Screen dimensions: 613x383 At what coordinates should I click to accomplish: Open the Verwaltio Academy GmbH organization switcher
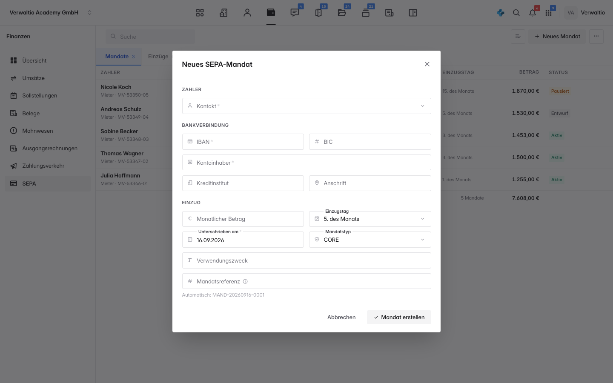coord(51,13)
